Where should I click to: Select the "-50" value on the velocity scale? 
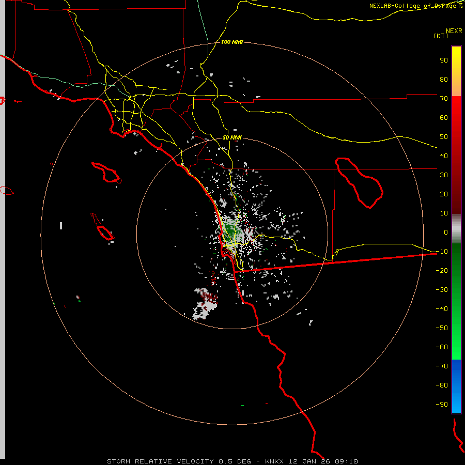pyautogui.click(x=442, y=328)
